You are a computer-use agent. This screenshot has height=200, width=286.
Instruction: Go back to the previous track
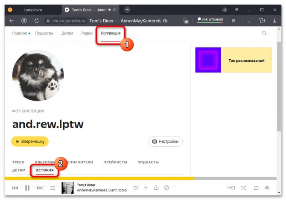tap(15, 188)
